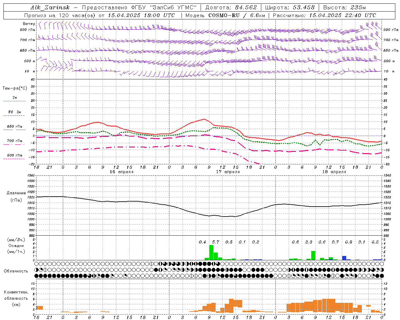Select the 0.5 precipitation total
400x320 pixels.
(x=229, y=242)
